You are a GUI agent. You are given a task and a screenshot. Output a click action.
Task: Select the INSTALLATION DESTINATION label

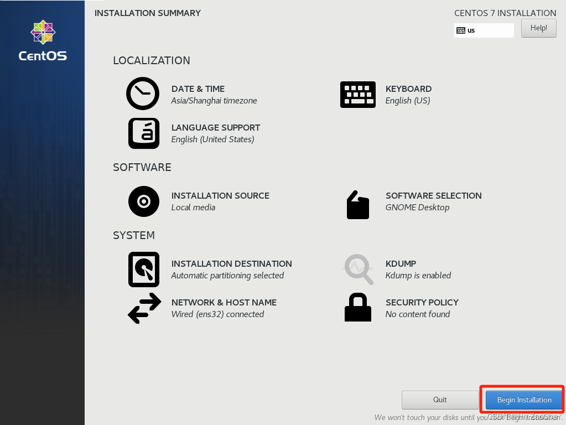[x=231, y=263]
